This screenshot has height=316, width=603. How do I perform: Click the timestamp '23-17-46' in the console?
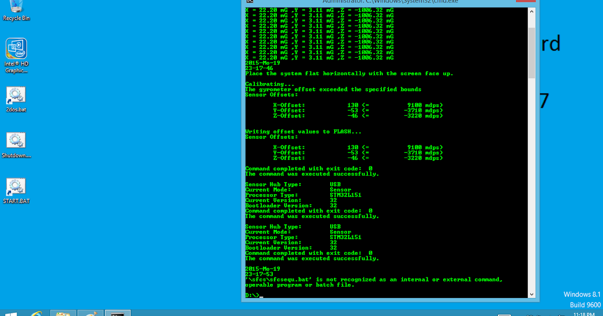click(259, 68)
